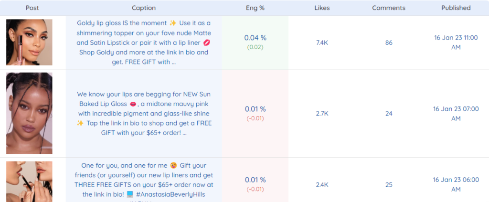Screen dimensions: 489x202
Task: Sort table by Comments column
Action: click(x=389, y=8)
